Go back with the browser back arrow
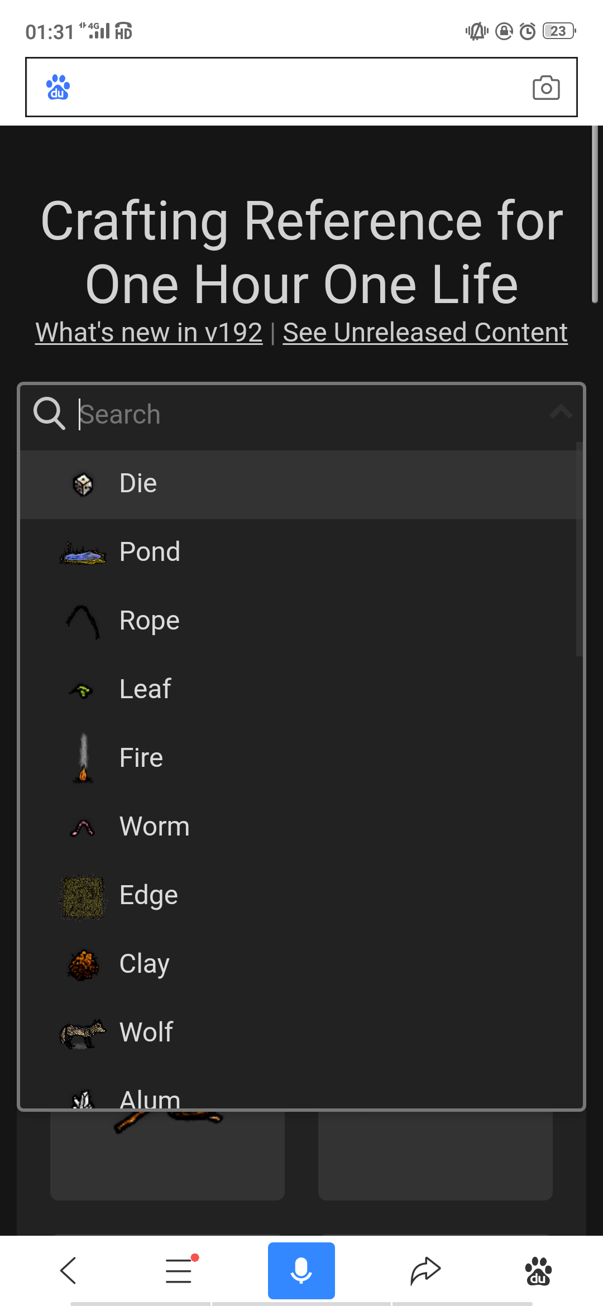Screen dimensions: 603x1306 68,1271
